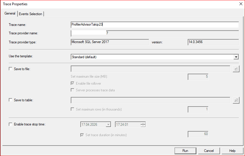
Task: Click the browse icon for Save to file
Action: (x=236, y=69)
